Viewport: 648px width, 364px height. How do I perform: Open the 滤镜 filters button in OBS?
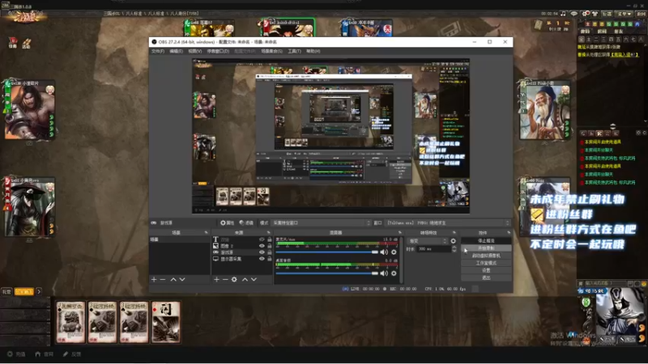246,223
